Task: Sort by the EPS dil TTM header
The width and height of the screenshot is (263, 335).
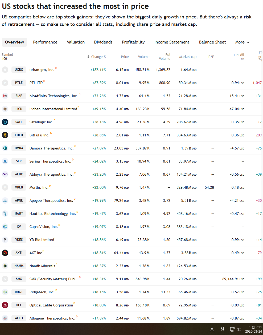Action: tap(239, 57)
